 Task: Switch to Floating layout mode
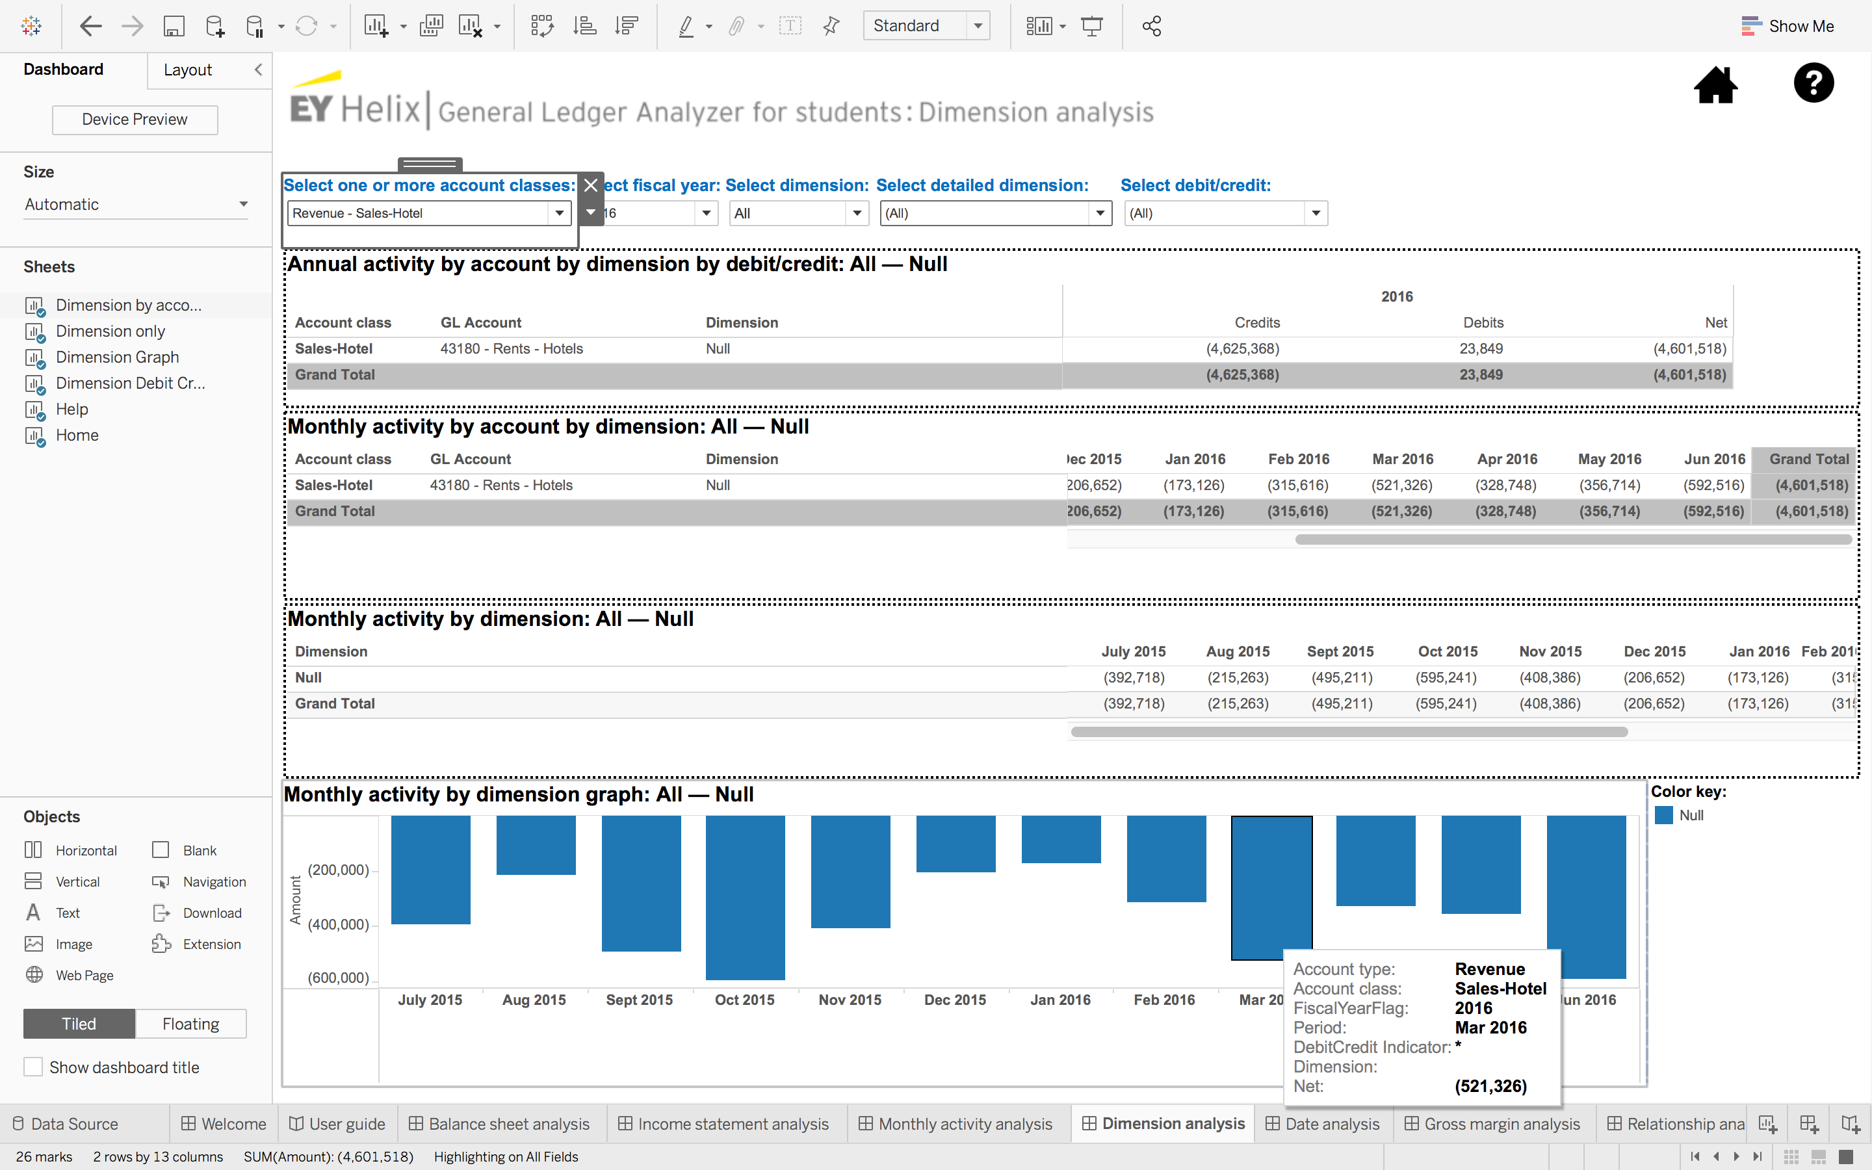point(190,1024)
